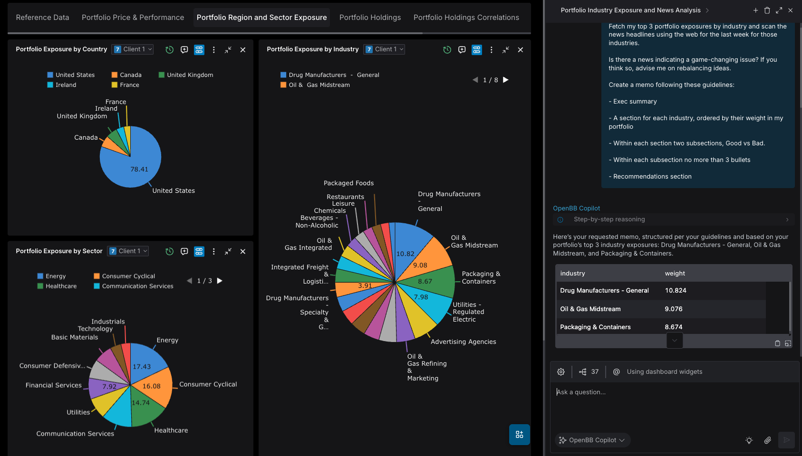Click the attach file paperclip icon

(x=767, y=440)
